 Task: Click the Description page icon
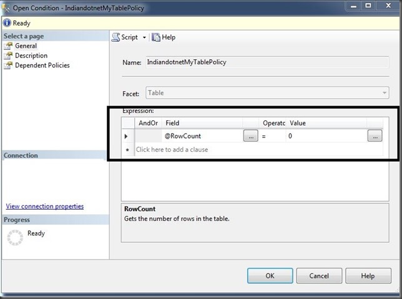pyautogui.click(x=8, y=56)
